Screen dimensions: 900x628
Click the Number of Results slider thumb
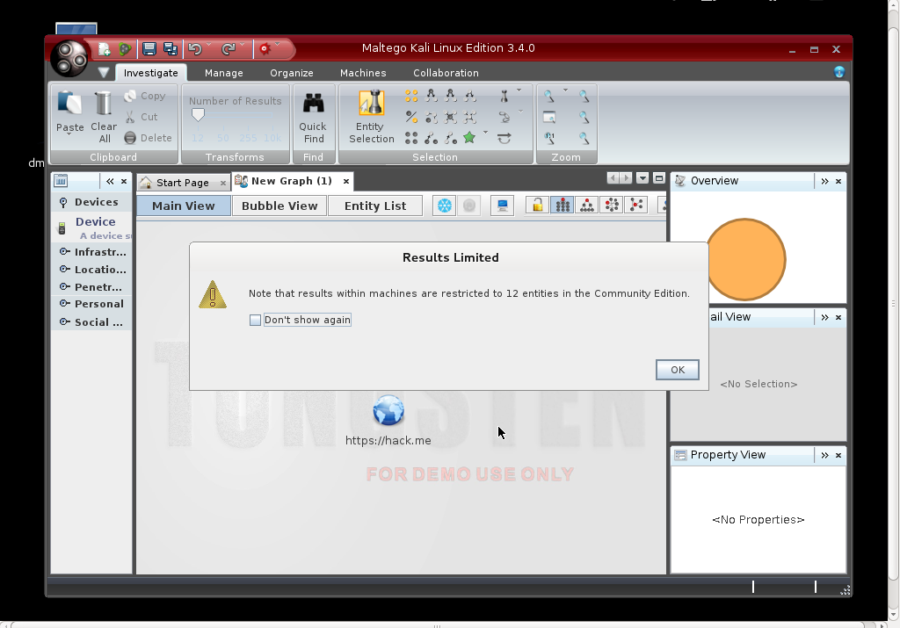click(198, 115)
